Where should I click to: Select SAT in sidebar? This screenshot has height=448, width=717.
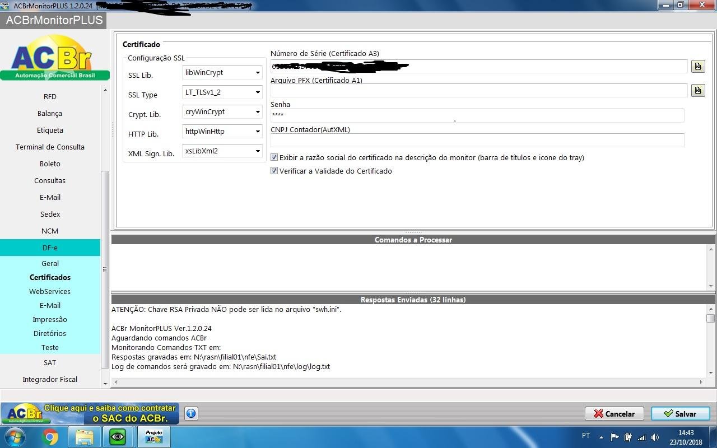click(50, 362)
